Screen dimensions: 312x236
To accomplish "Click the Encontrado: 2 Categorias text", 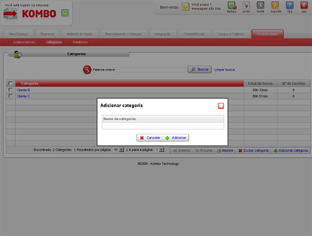I will [x=53, y=150].
